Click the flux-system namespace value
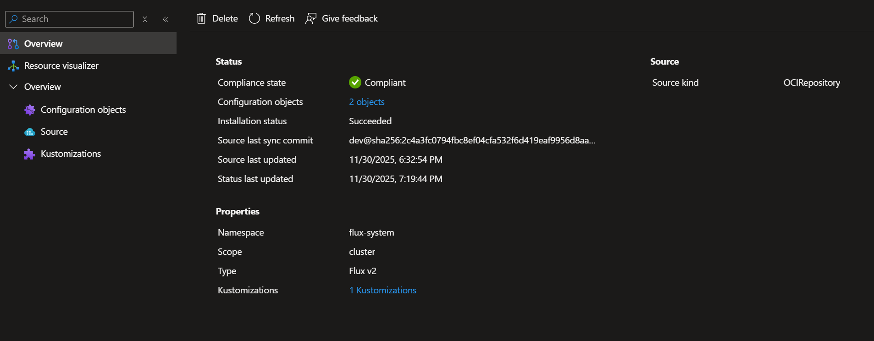 (371, 232)
